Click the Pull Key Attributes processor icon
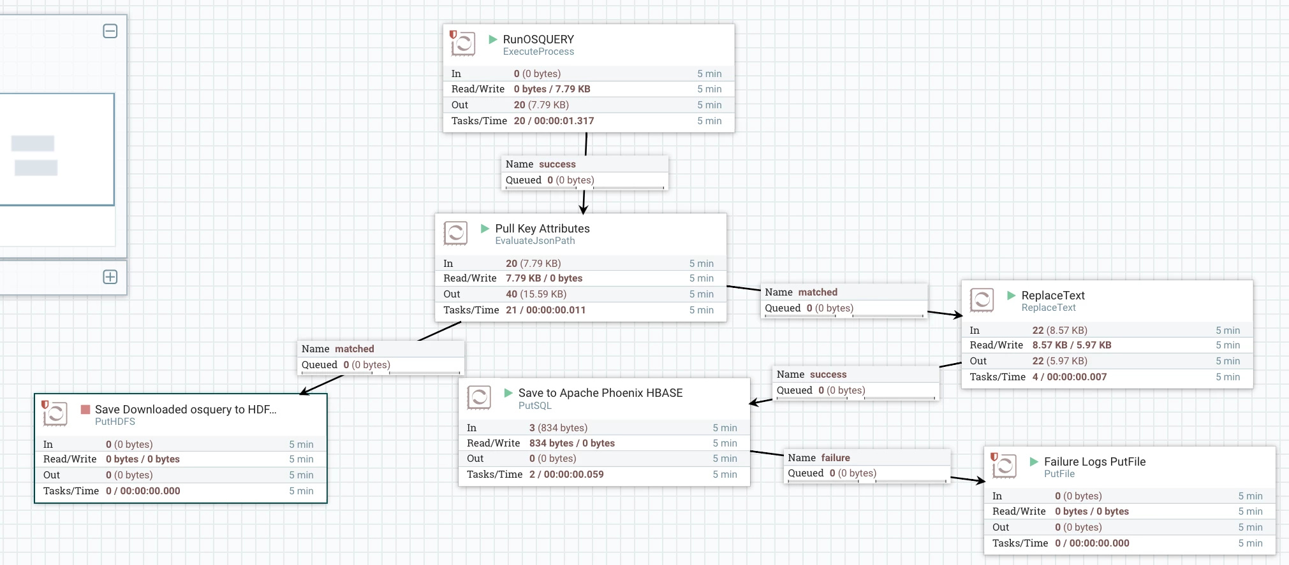The height and width of the screenshot is (565, 1289). tap(455, 233)
